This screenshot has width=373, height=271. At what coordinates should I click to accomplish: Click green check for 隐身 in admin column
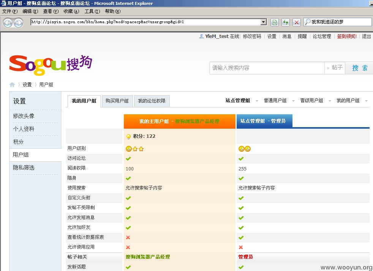coord(241,178)
